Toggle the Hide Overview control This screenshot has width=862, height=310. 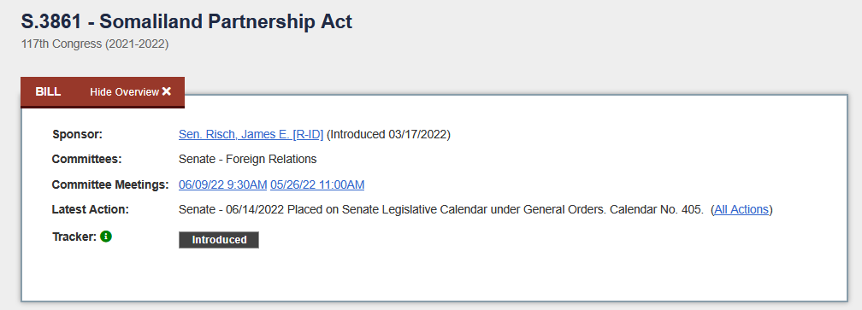pyautogui.click(x=131, y=91)
